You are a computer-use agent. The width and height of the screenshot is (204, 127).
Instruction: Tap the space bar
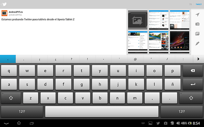102,111
